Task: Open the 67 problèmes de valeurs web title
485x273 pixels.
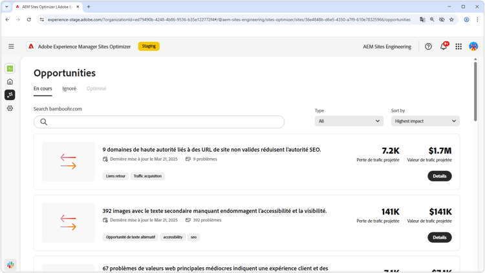Action: (x=215, y=268)
